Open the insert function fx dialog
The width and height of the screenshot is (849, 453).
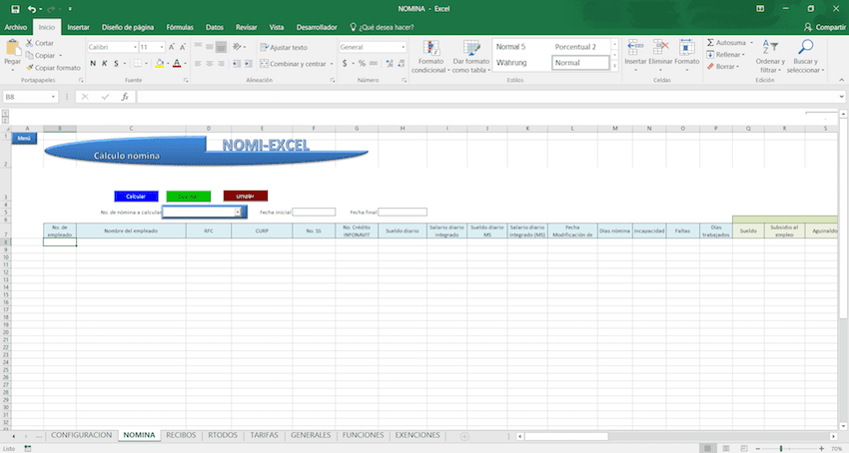tap(125, 97)
